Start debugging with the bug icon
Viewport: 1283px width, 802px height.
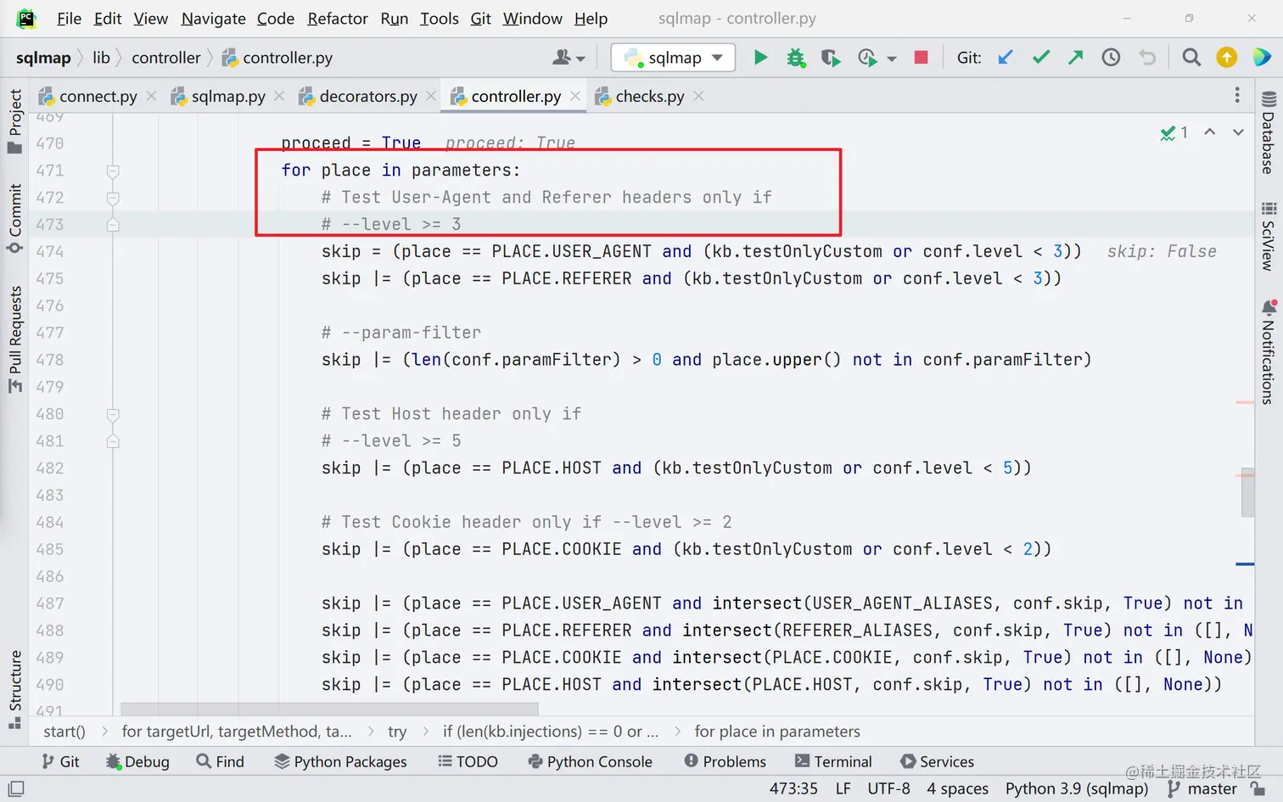click(x=795, y=58)
